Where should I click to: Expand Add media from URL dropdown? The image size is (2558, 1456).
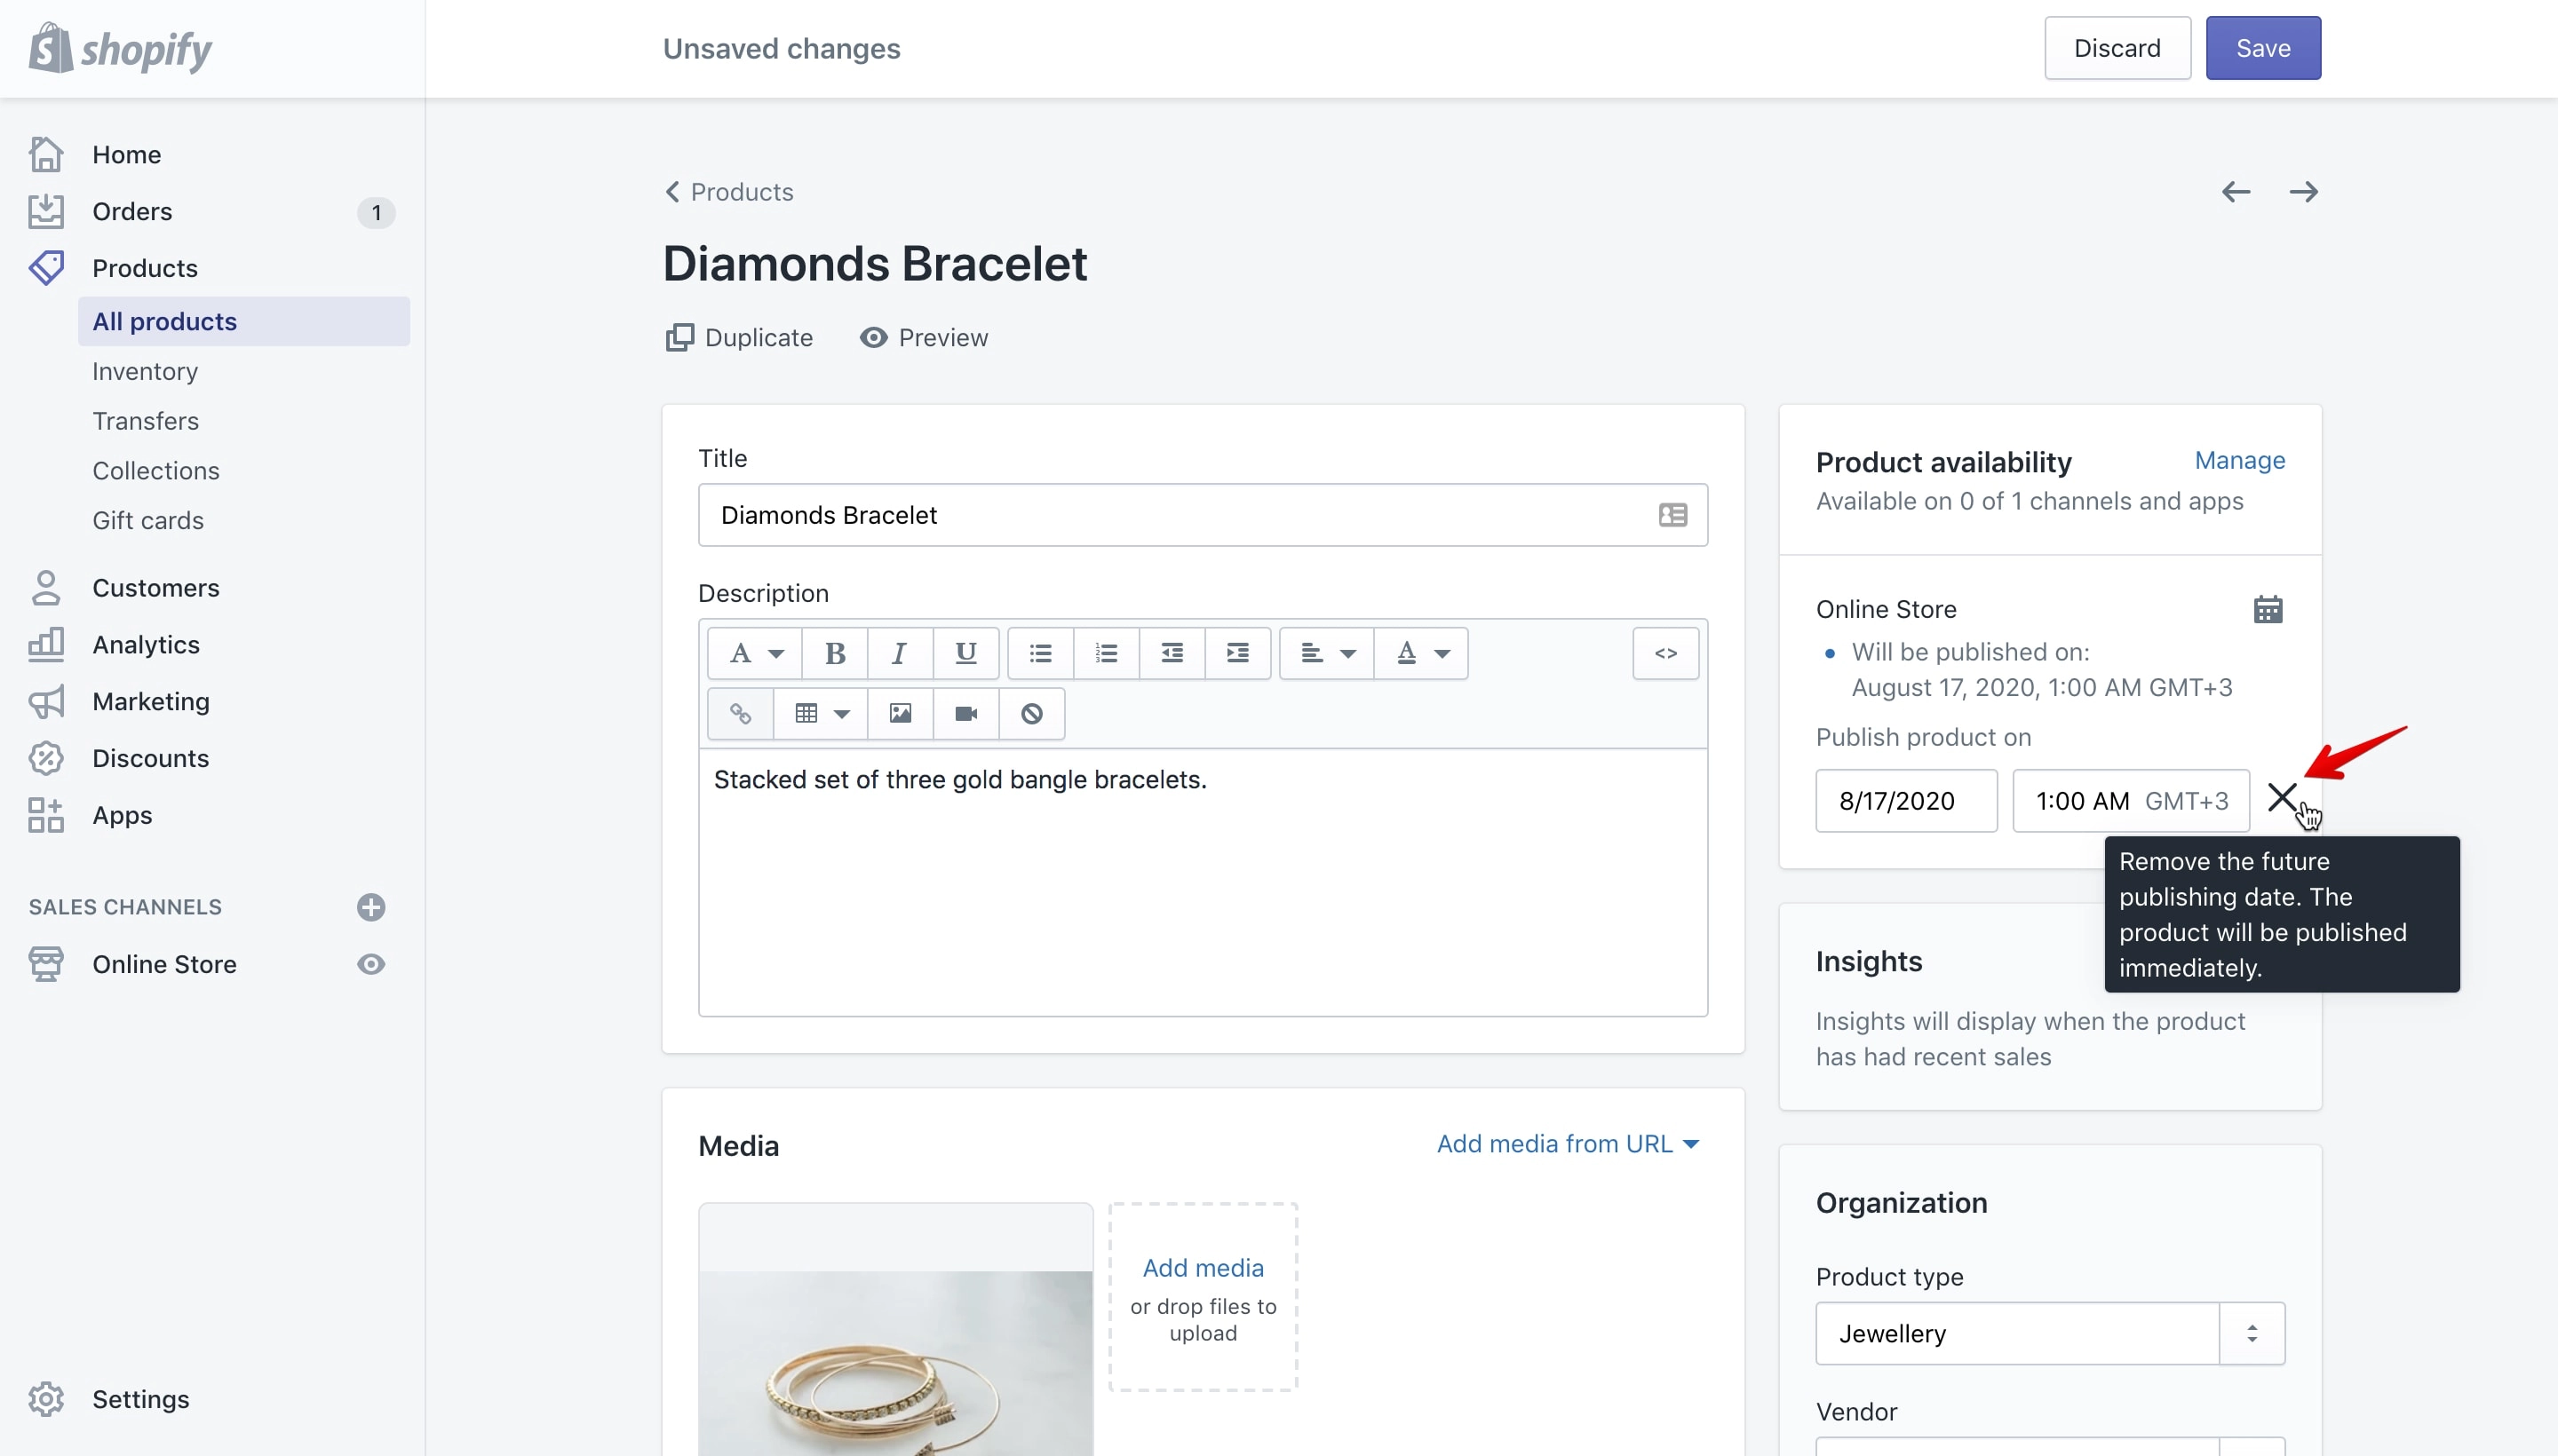(x=1568, y=1144)
